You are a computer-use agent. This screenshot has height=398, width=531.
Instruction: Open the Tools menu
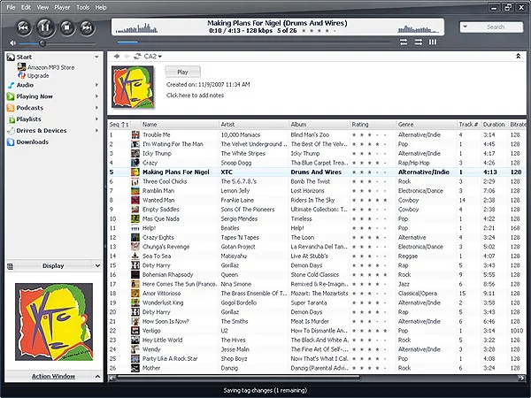point(83,7)
